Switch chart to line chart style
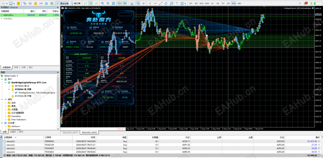 click(96, 3)
